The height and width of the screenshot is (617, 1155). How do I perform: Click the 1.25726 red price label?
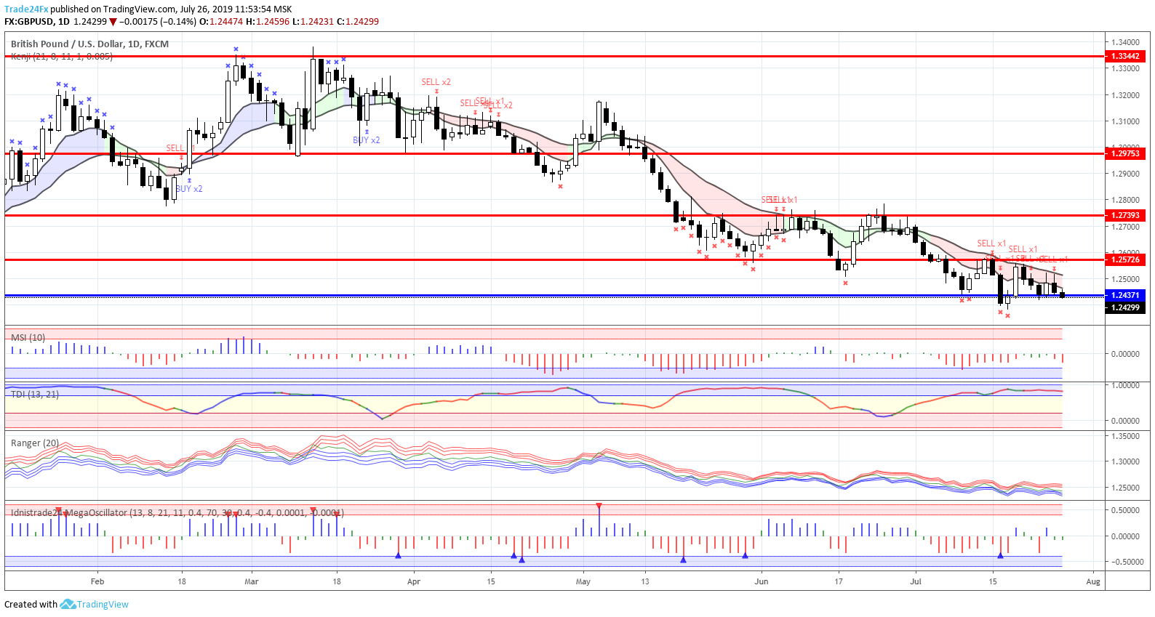coord(1125,259)
